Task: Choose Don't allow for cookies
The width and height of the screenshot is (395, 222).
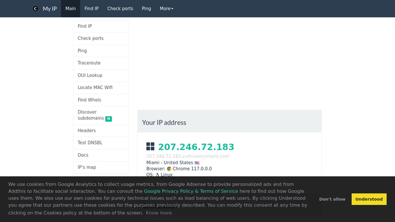Action: click(333, 199)
